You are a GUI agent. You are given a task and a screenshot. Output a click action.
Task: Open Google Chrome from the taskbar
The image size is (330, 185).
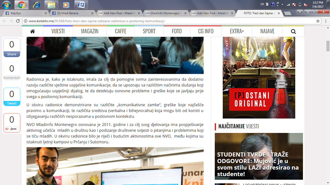point(21,4)
